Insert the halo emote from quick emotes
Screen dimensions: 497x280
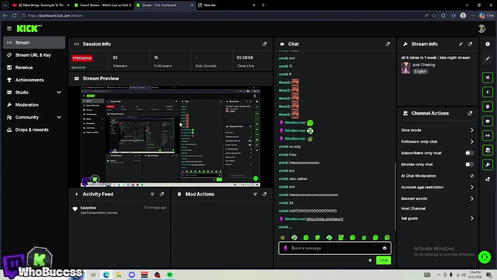tap(341, 238)
